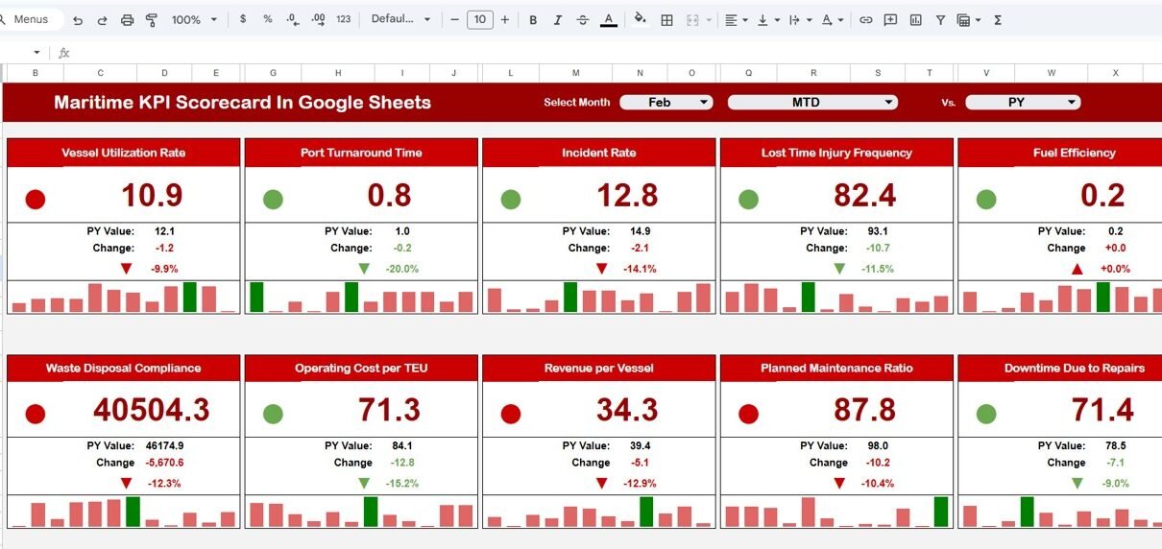
Task: Toggle italic formatting
Action: pos(557,20)
